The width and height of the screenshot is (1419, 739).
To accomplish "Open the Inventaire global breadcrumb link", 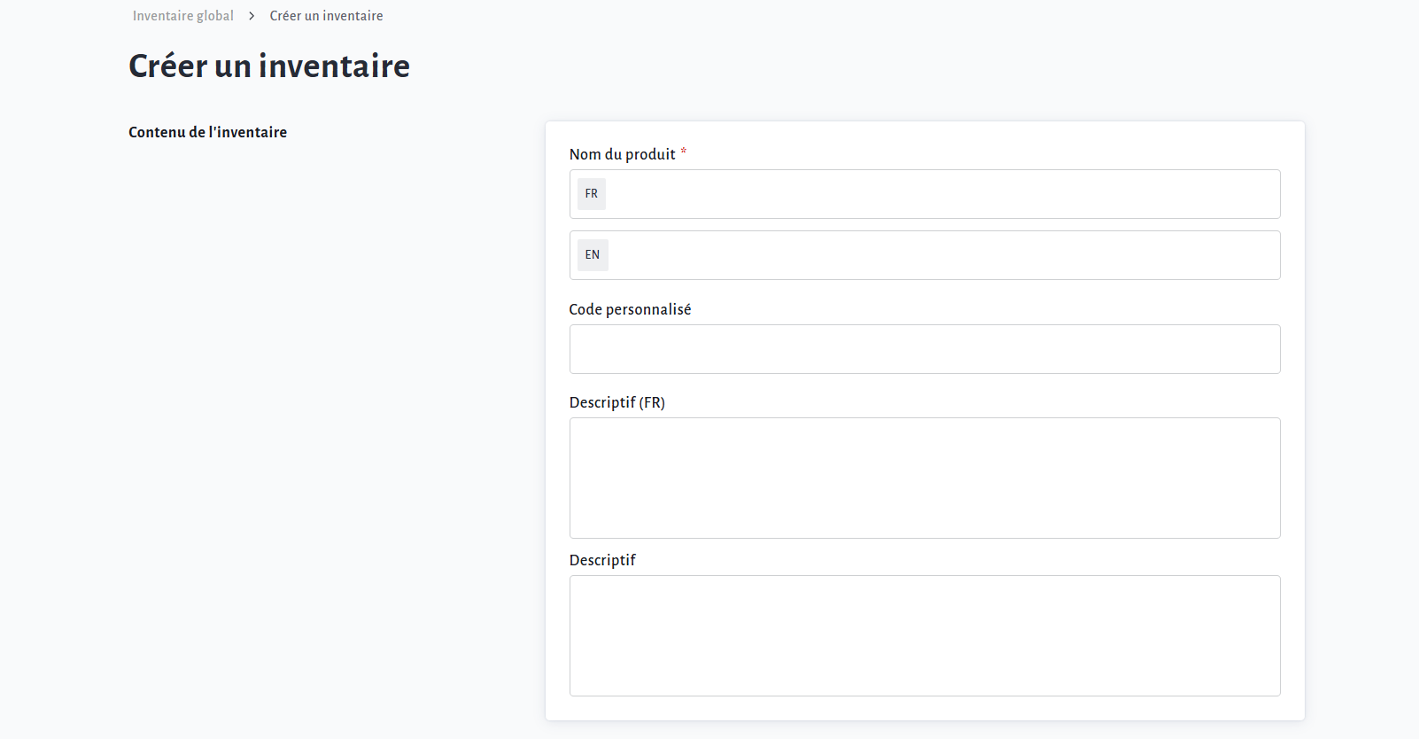I will (x=183, y=16).
